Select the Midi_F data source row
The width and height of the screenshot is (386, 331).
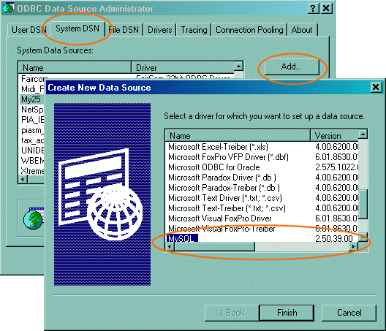(32, 89)
